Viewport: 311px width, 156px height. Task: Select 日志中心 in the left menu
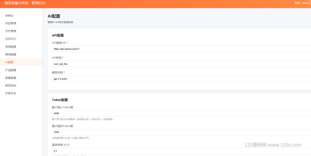(x=11, y=39)
